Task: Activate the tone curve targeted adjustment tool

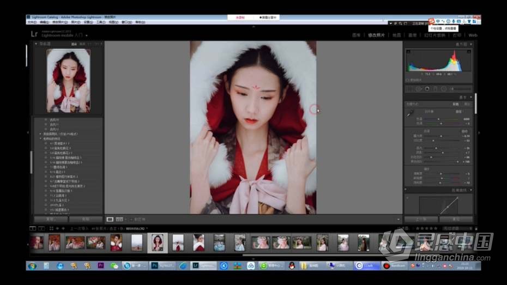Action: point(407,198)
